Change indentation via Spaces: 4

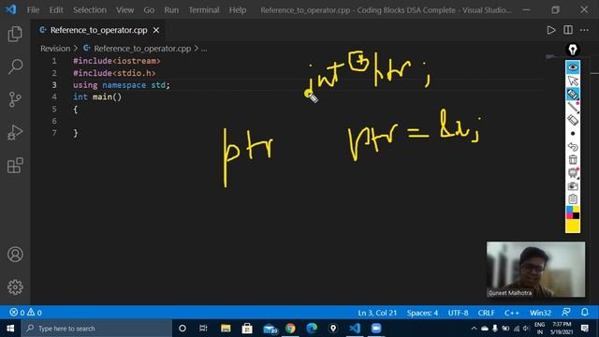422,313
